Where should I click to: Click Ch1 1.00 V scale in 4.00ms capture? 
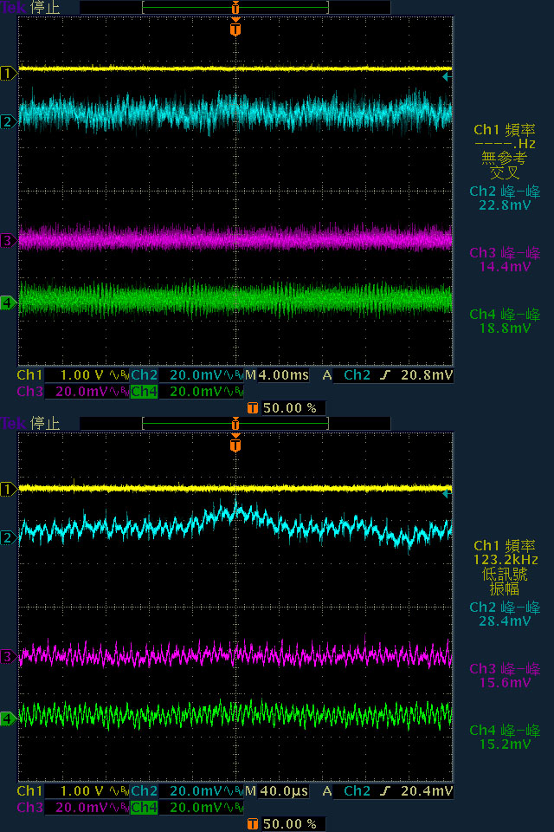(82, 375)
